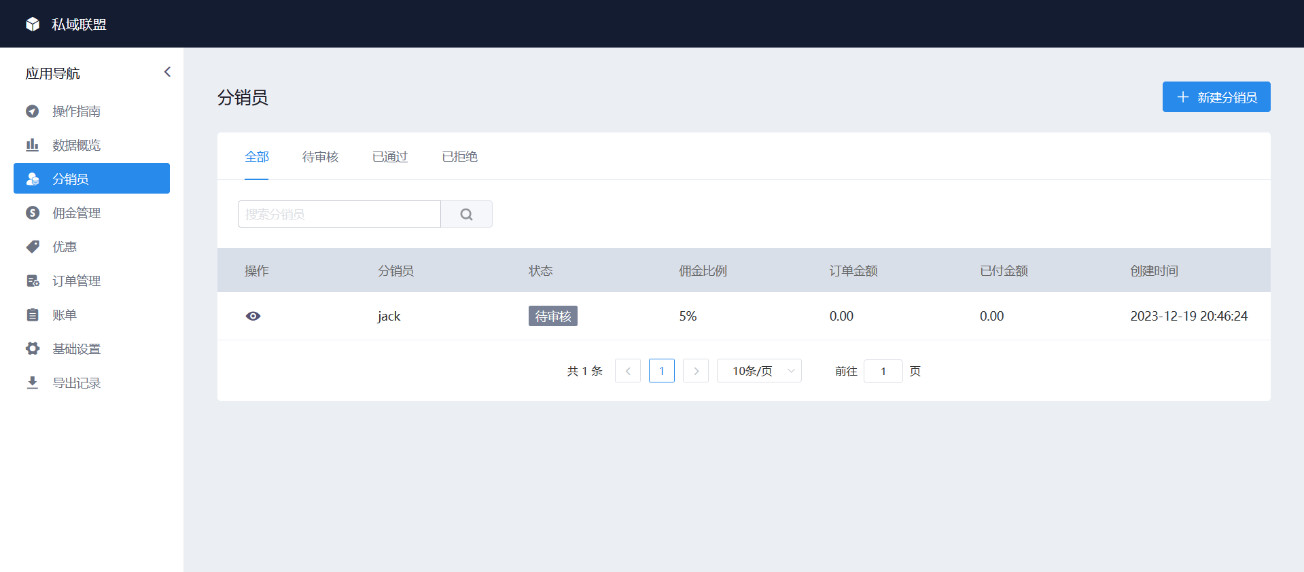Click the 导出记录 download icon
1304x572 pixels.
coord(32,382)
